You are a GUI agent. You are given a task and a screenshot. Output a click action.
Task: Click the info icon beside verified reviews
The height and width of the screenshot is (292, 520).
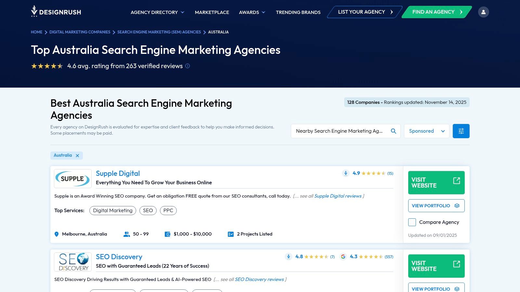click(188, 66)
